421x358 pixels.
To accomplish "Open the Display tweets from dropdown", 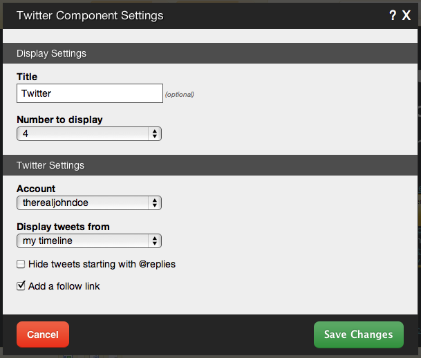I will [x=89, y=241].
